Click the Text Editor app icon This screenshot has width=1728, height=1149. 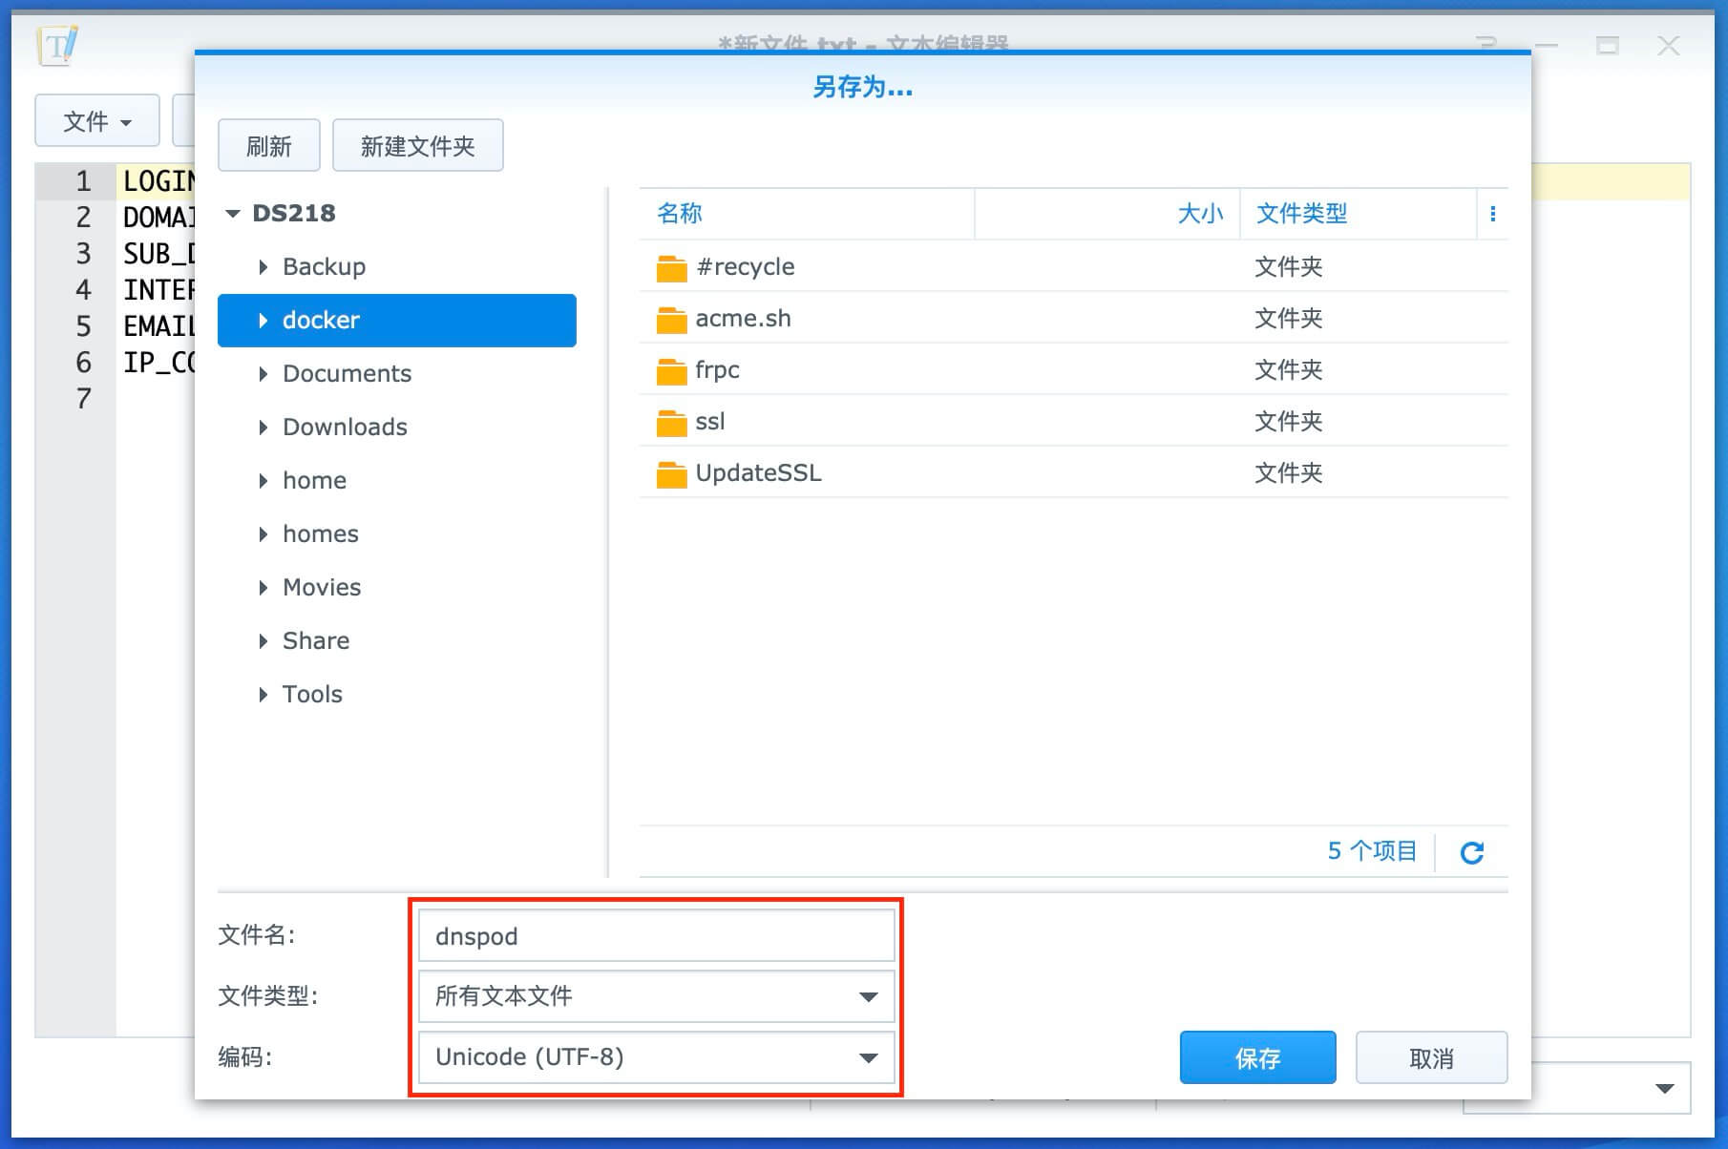pos(57,45)
